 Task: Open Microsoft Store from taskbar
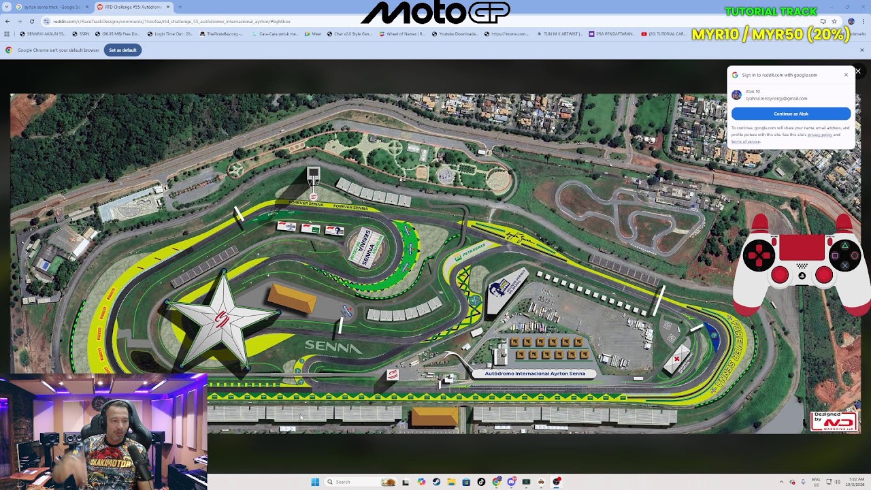466,482
